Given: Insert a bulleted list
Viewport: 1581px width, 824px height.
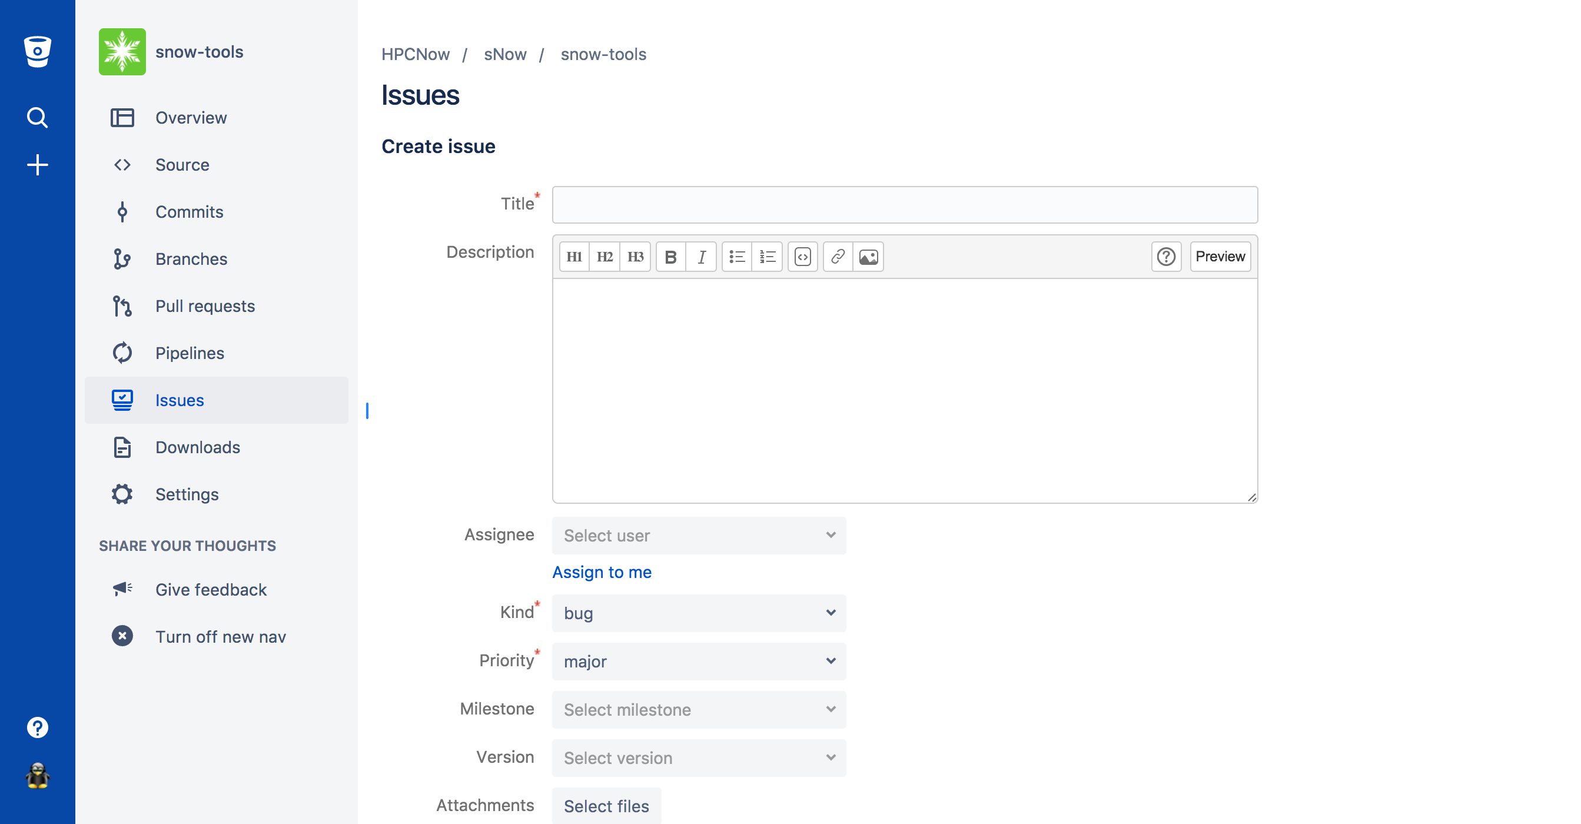Looking at the screenshot, I should click(737, 257).
